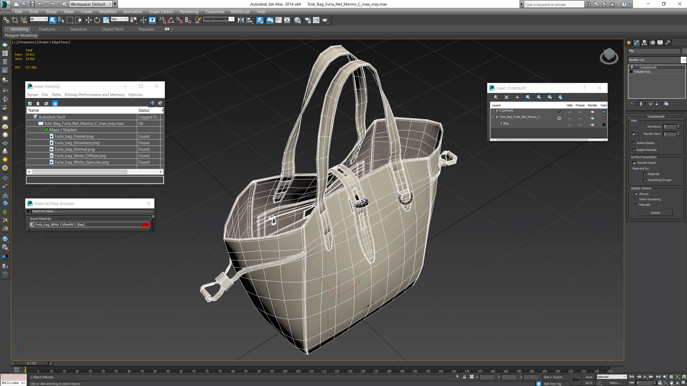687x386 pixels.
Task: Toggle Angle Snap in toolbar
Action: coord(171,20)
